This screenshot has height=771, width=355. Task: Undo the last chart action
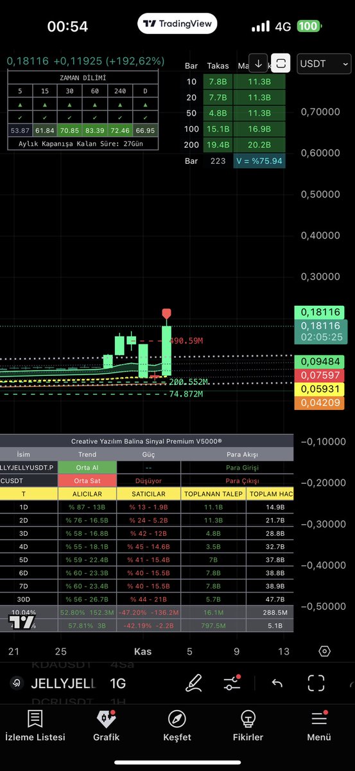tap(277, 683)
